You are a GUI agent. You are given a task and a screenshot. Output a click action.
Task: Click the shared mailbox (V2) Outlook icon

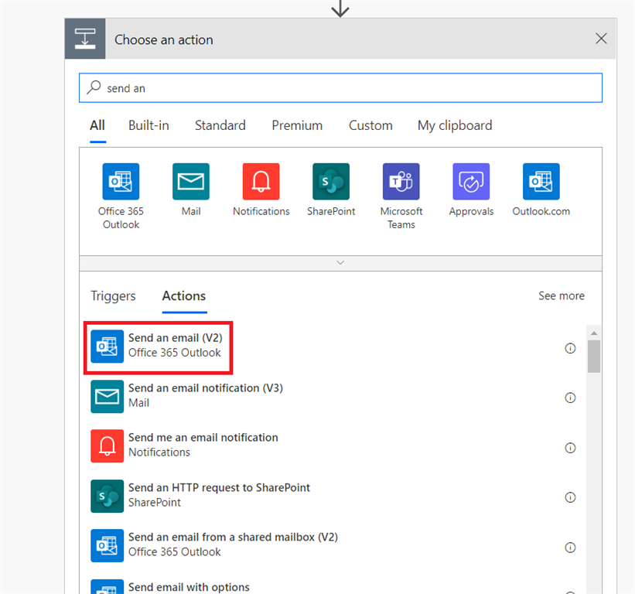[107, 545]
